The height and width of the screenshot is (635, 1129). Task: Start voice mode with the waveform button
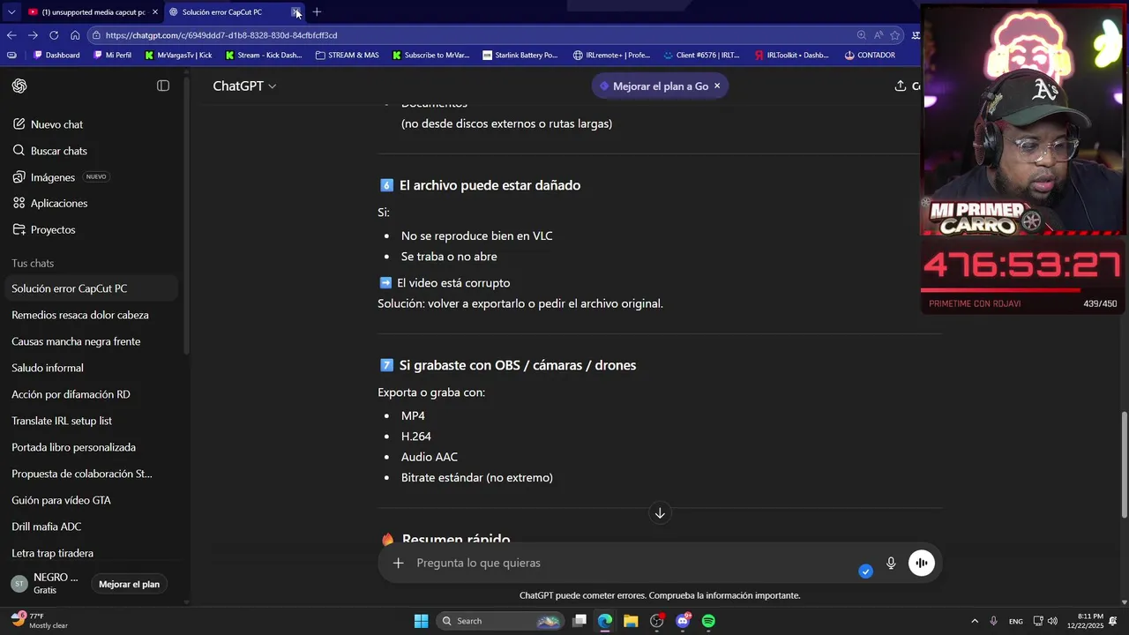click(x=922, y=563)
